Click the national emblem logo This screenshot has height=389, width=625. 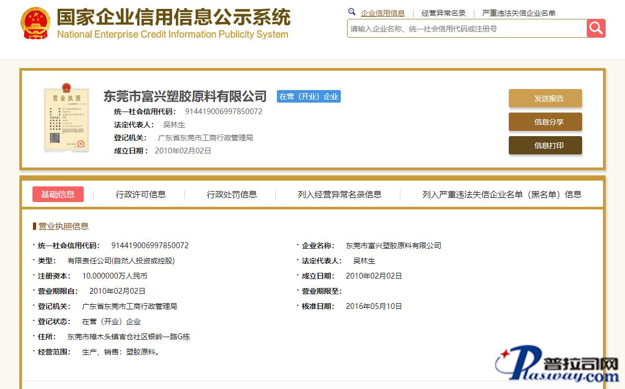(36, 24)
